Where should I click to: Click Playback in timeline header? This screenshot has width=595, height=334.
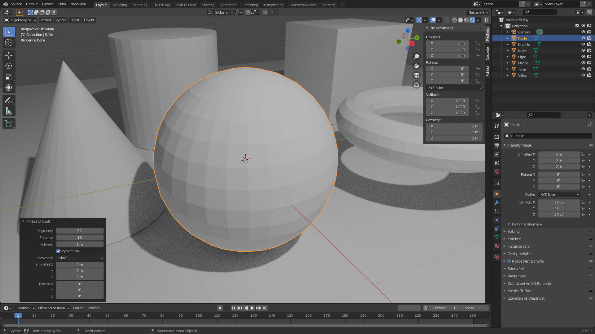(x=25, y=308)
